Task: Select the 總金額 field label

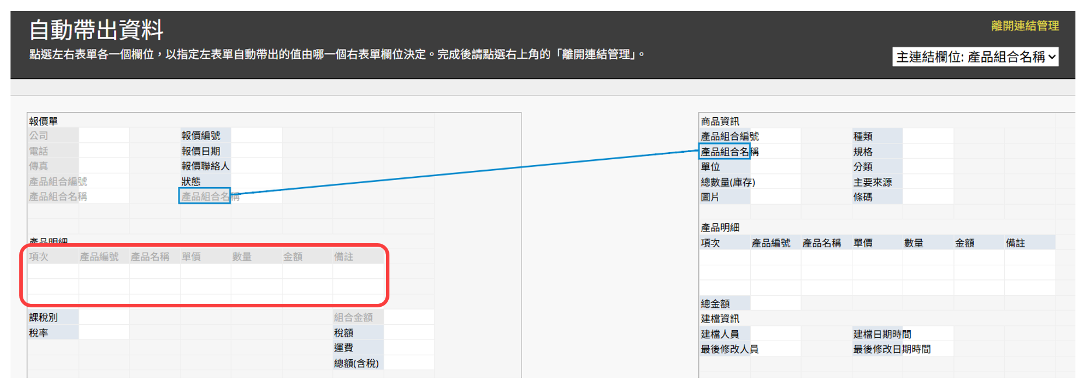Action: pyautogui.click(x=715, y=303)
